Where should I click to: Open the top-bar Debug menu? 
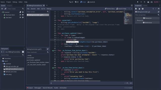coord(15,2)
